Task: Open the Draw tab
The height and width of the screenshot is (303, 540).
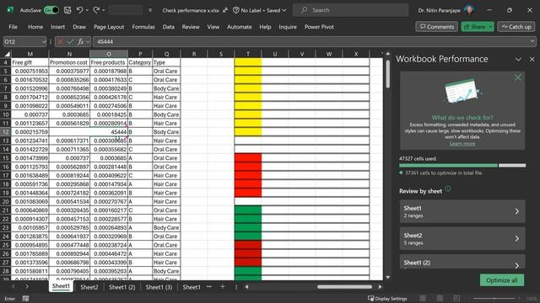Action: (79, 27)
